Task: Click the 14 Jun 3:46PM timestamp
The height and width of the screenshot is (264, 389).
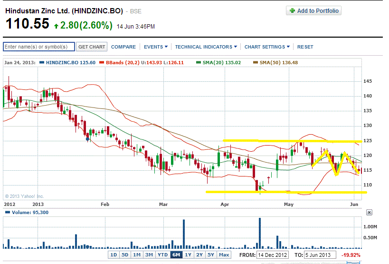Action: (x=136, y=27)
